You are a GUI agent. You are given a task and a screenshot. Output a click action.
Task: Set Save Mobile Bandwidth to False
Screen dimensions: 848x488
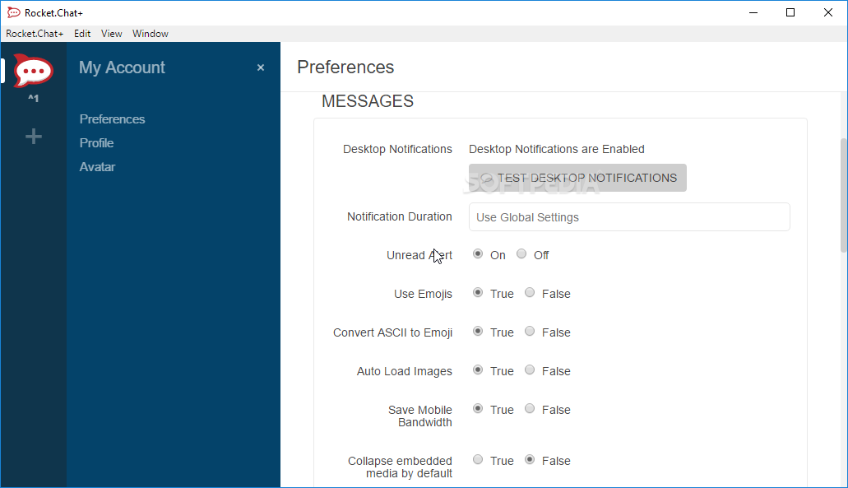(530, 408)
